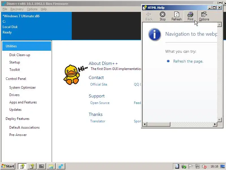
Task: Open System Optimizer
Action: click(22, 88)
